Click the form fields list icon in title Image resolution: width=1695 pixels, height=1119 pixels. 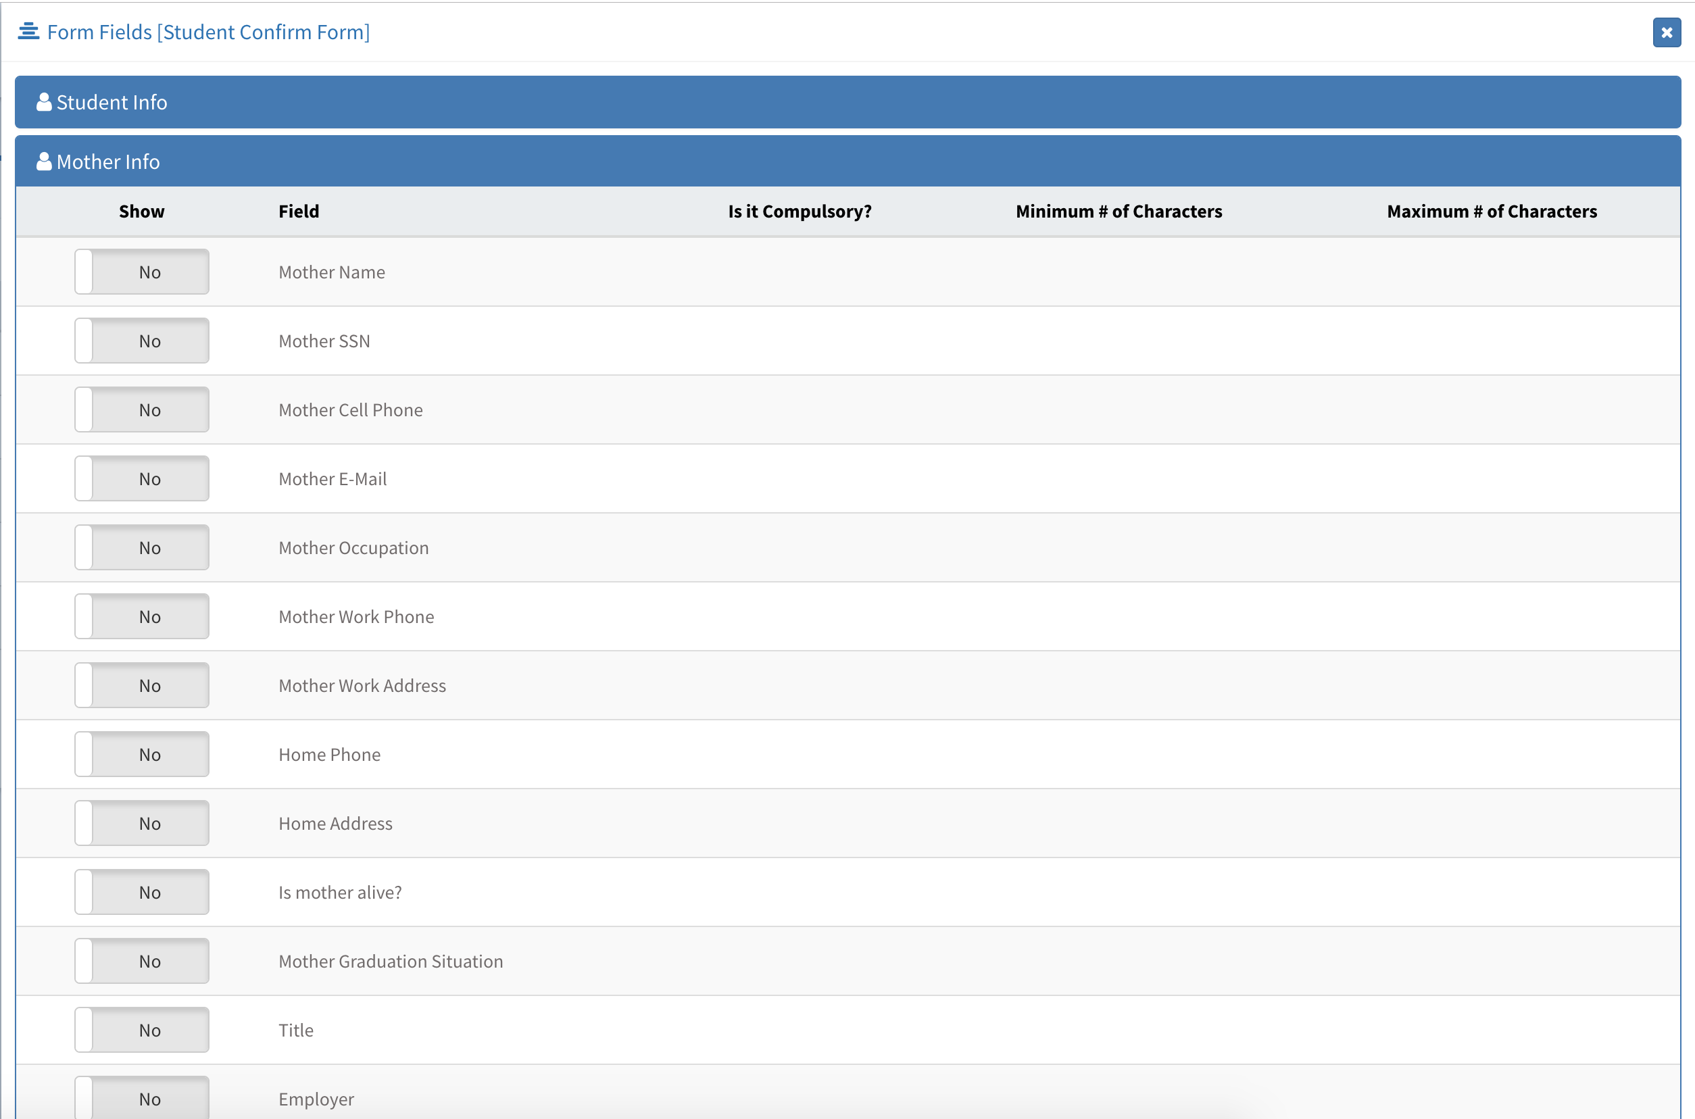click(x=28, y=31)
